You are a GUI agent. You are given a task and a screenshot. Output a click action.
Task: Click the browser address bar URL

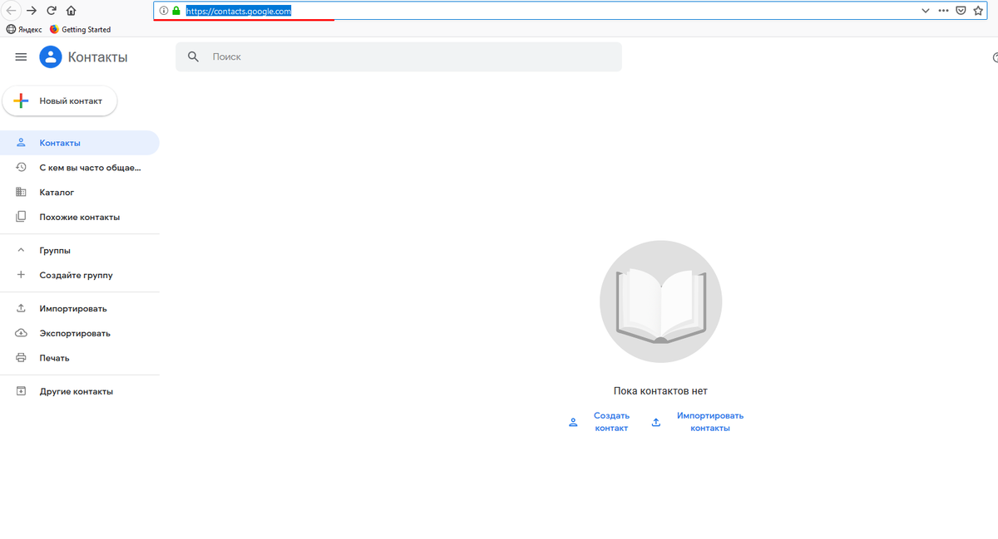pyautogui.click(x=238, y=11)
